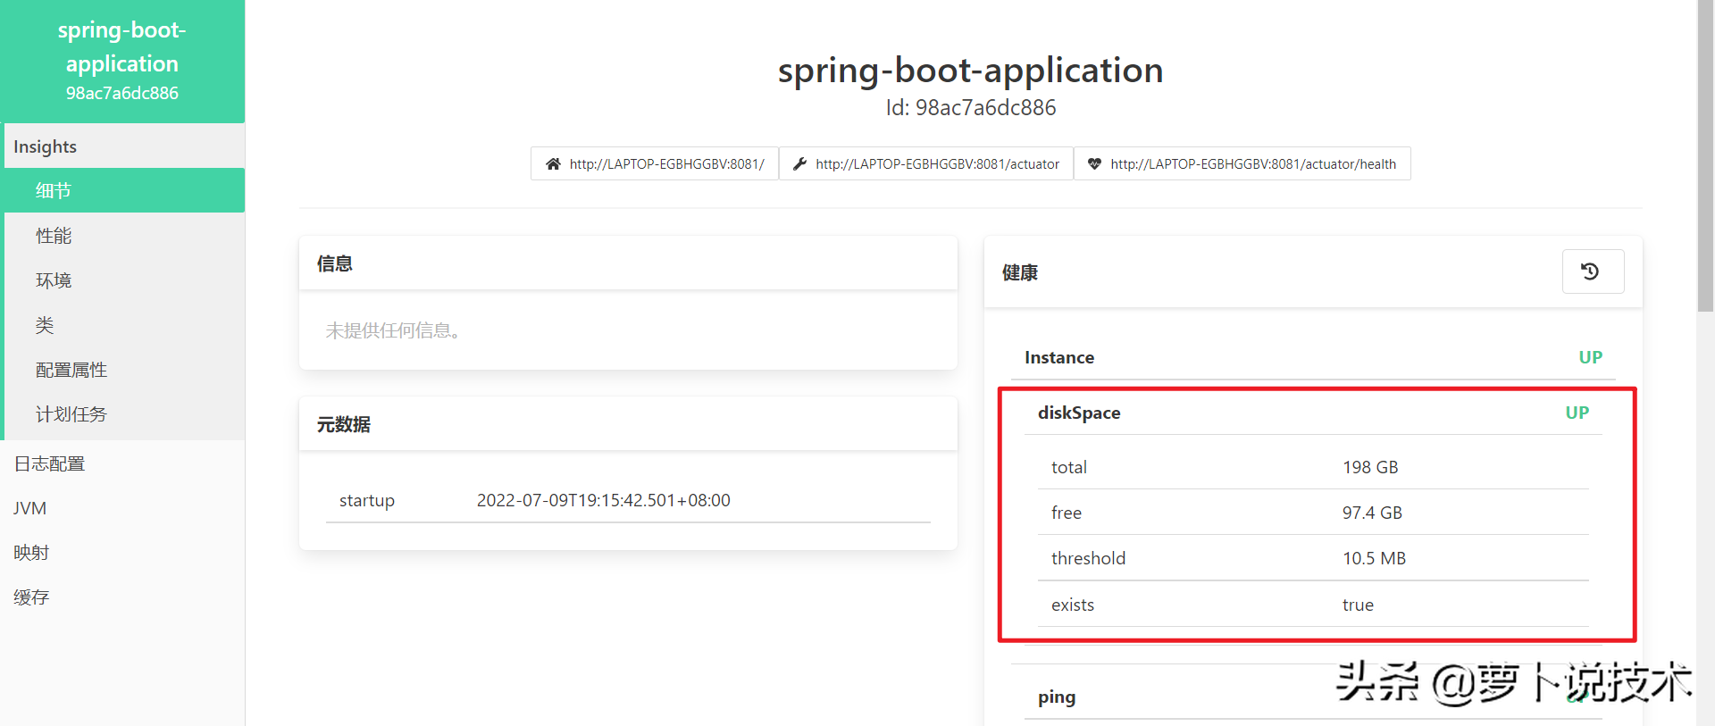Open the 类 sidebar item
Screen dimensions: 1715x726
(x=124, y=324)
